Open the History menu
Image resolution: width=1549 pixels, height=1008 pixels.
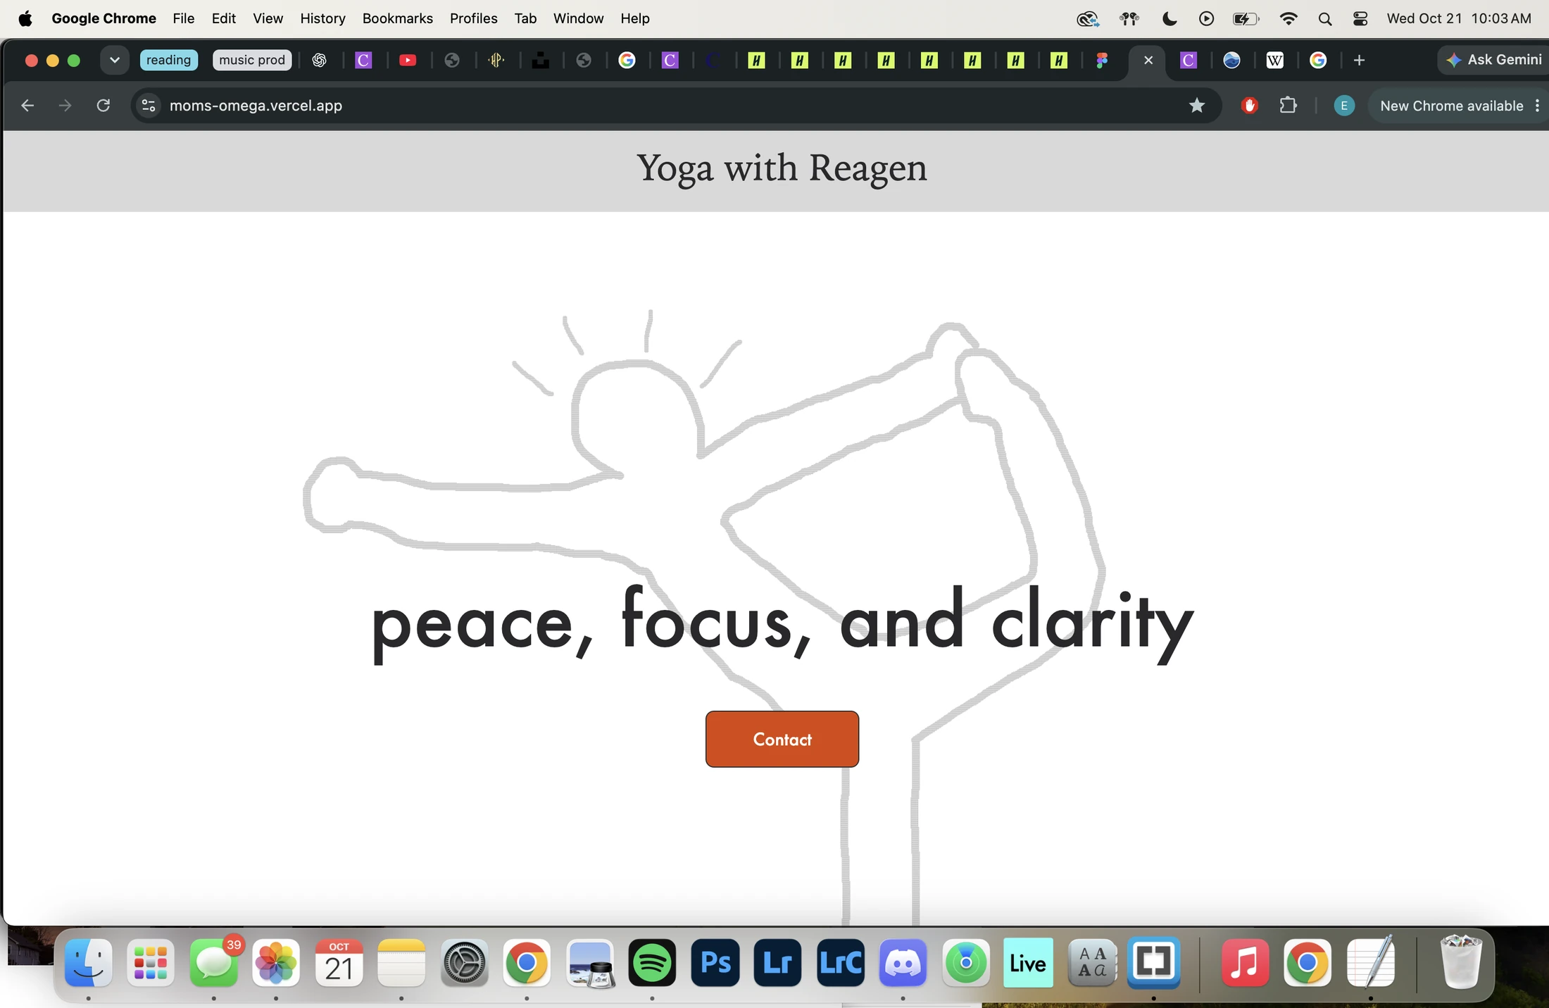tap(322, 18)
